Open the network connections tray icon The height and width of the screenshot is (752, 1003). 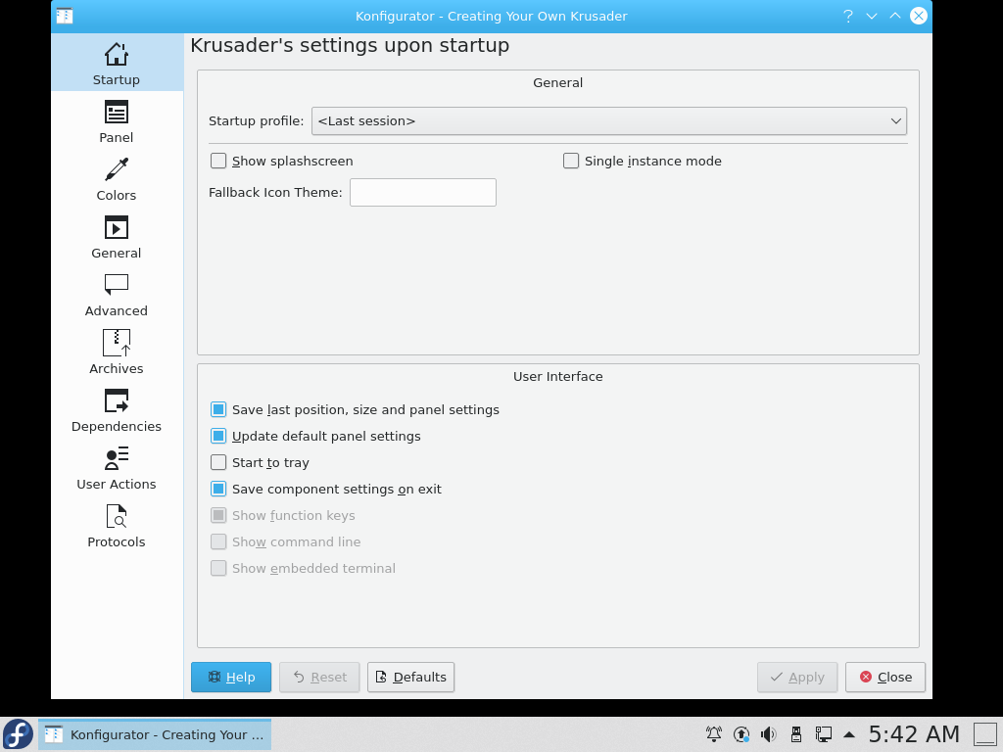[823, 734]
